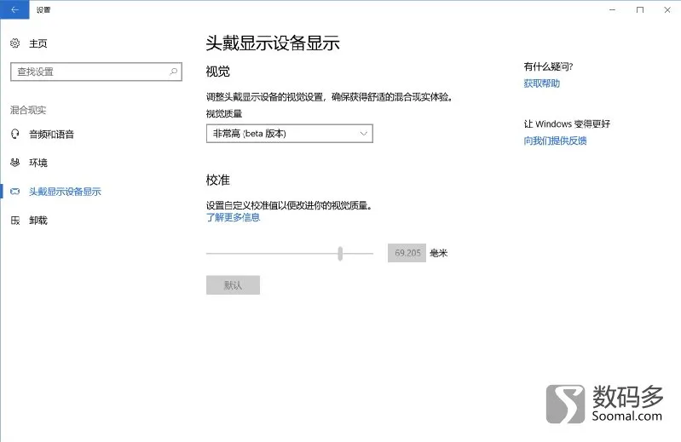Focus the 查找设置 search field

coord(96,72)
